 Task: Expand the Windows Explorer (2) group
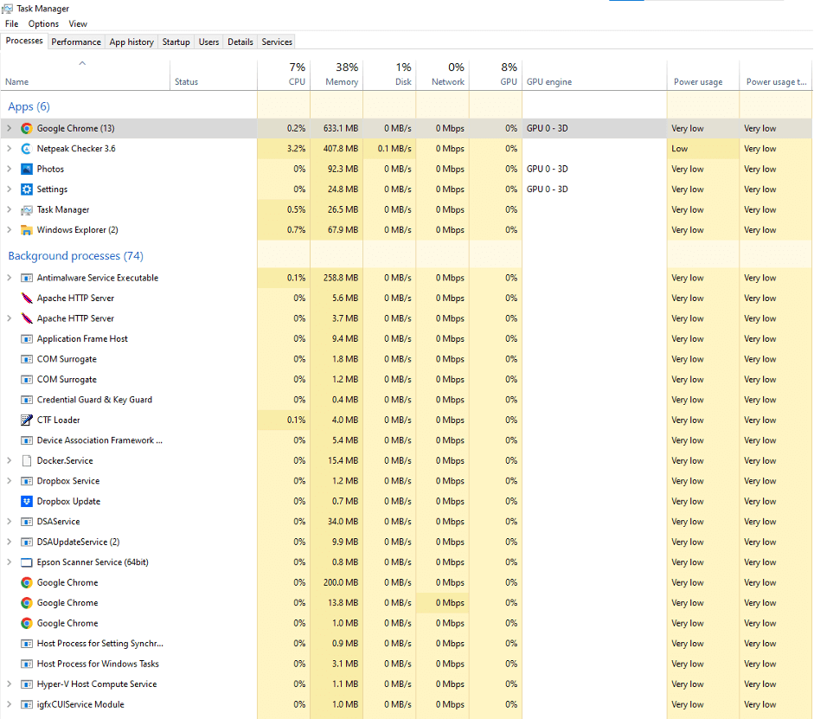click(x=9, y=230)
